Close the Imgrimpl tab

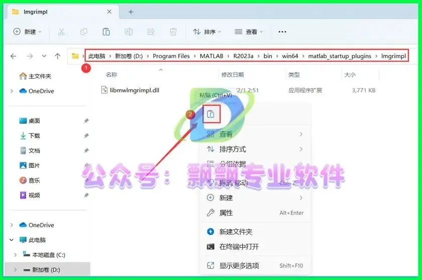click(x=110, y=12)
